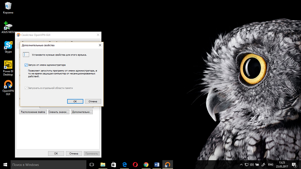Screen dimensions: 301x169
Task: Close the Дополнительные свойства dialog
Action: (100, 45)
